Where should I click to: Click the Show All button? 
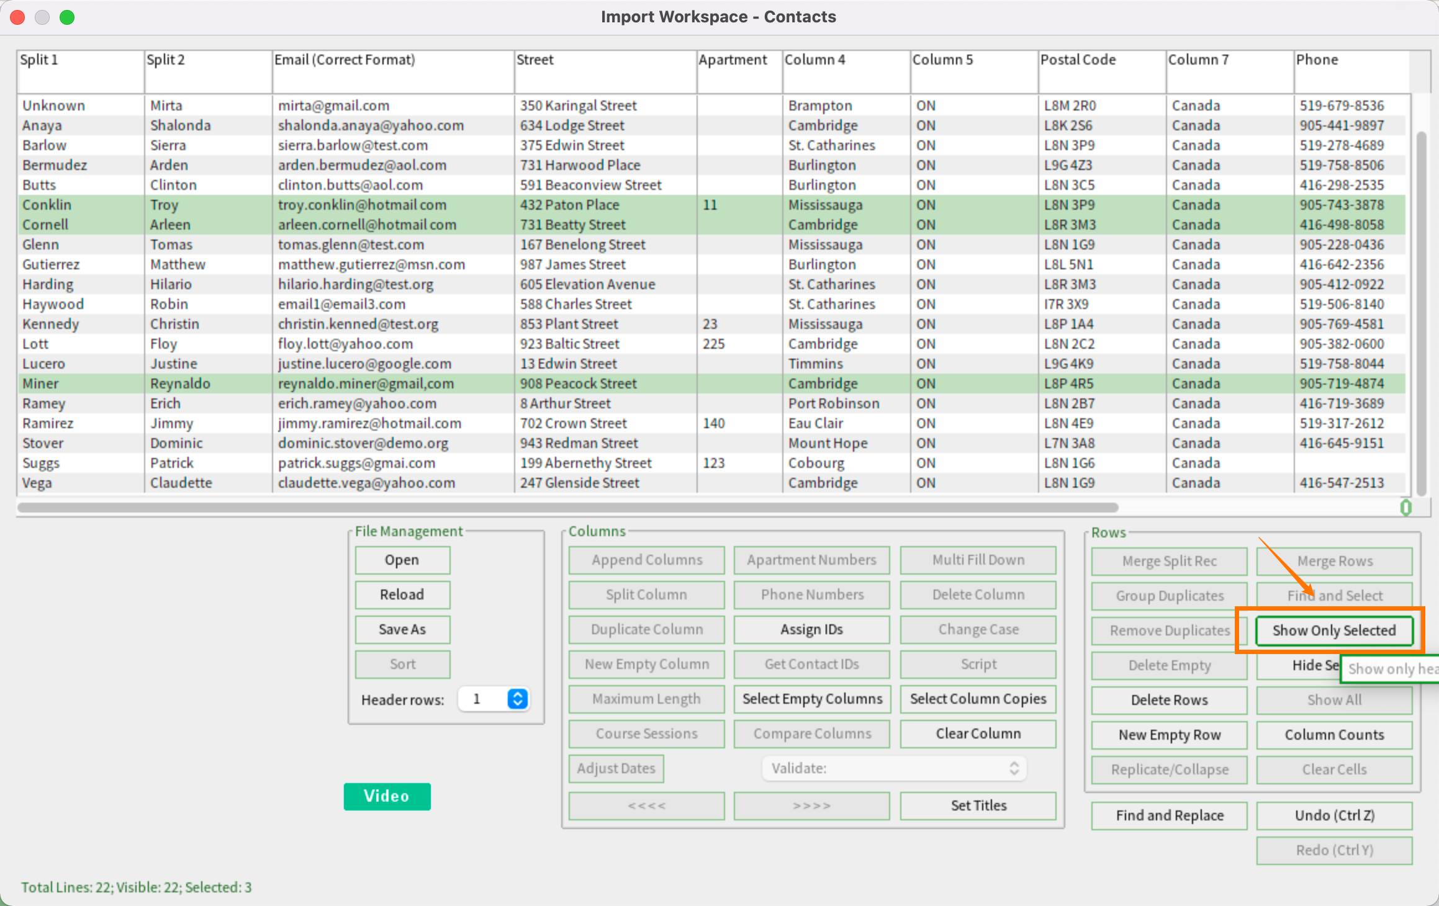tap(1334, 700)
